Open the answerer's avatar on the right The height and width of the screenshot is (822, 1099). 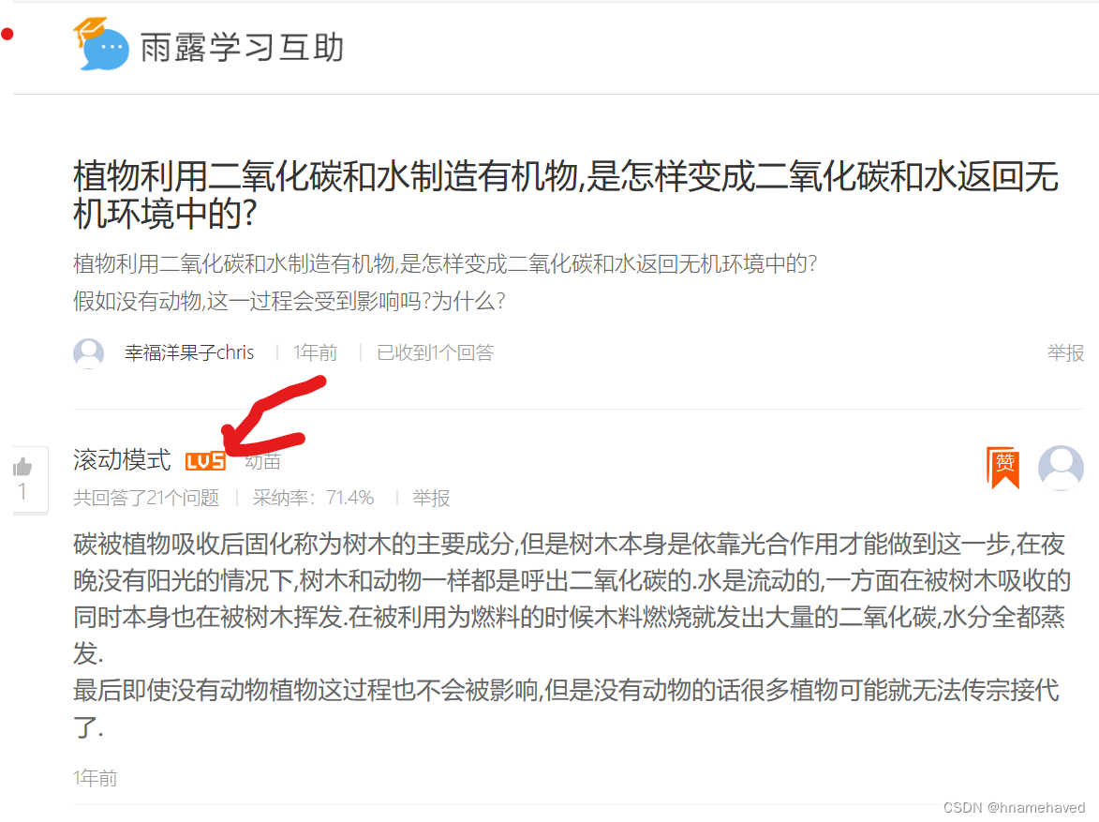pos(1061,468)
